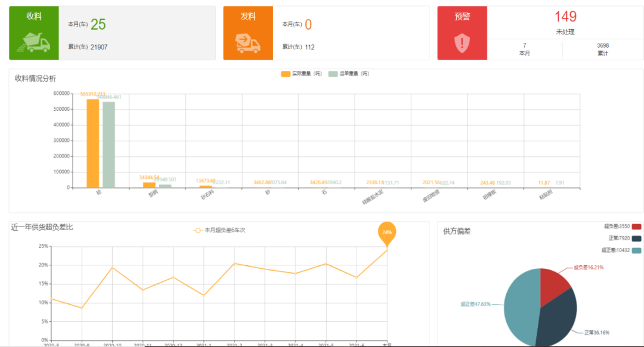Select the gray-green 砼 waybill weight bar

click(x=109, y=145)
